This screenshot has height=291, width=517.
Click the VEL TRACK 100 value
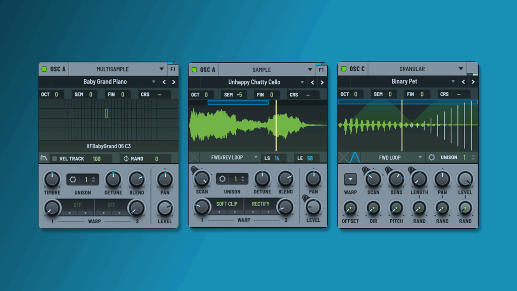point(96,159)
